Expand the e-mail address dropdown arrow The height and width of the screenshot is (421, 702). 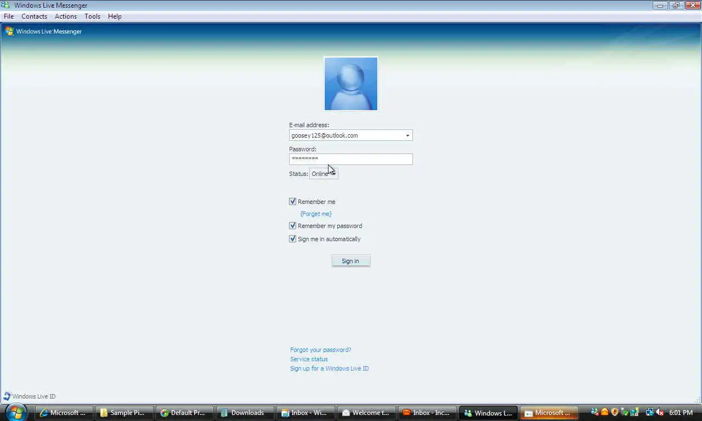(407, 135)
